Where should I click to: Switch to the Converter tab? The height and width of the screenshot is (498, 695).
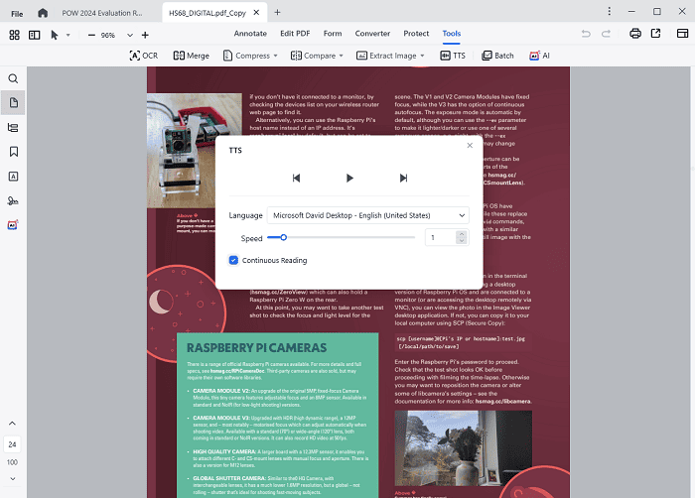point(371,34)
